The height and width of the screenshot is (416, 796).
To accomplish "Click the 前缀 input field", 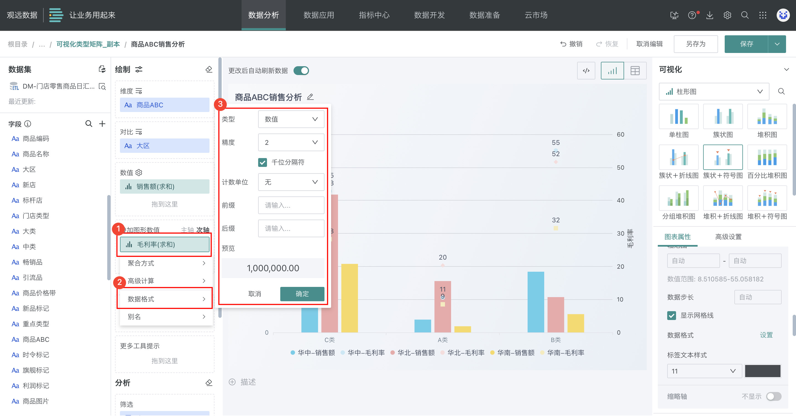I will pos(291,205).
